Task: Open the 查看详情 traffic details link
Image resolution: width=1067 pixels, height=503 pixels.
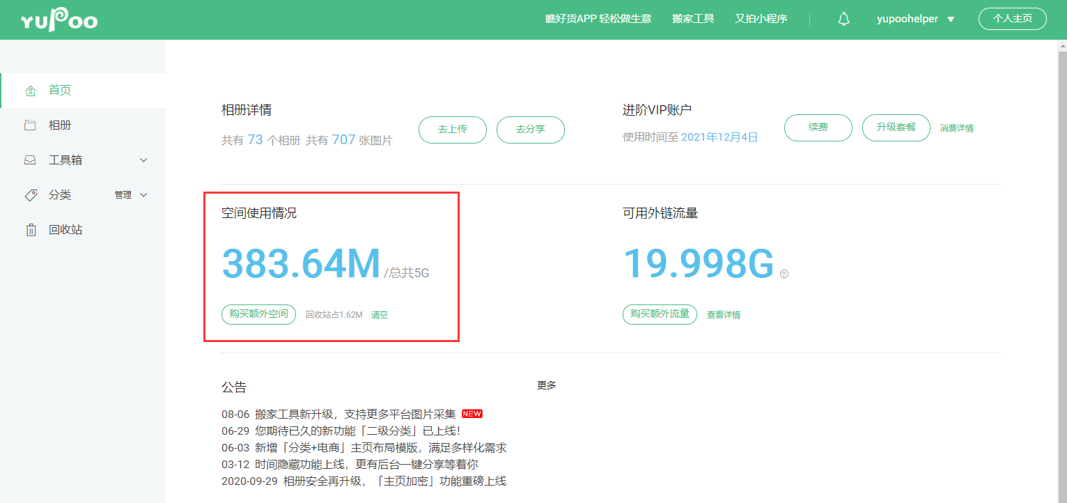Action: point(724,315)
